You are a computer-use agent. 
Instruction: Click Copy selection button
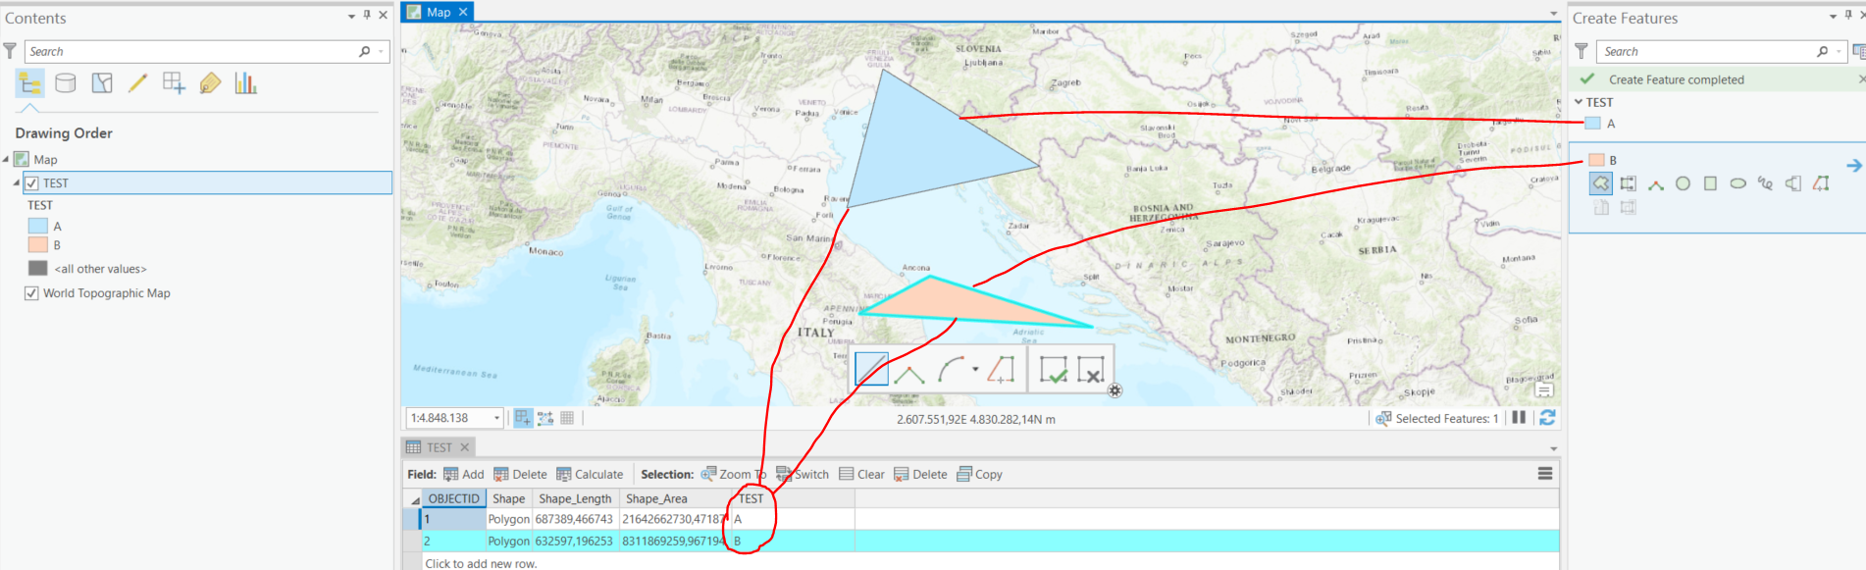coord(979,474)
